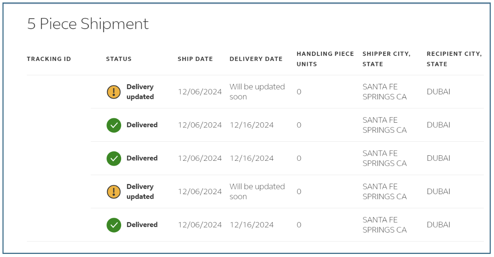Click the yellow exclamation icon in the fourth row
This screenshot has width=494, height=257.
(x=114, y=192)
